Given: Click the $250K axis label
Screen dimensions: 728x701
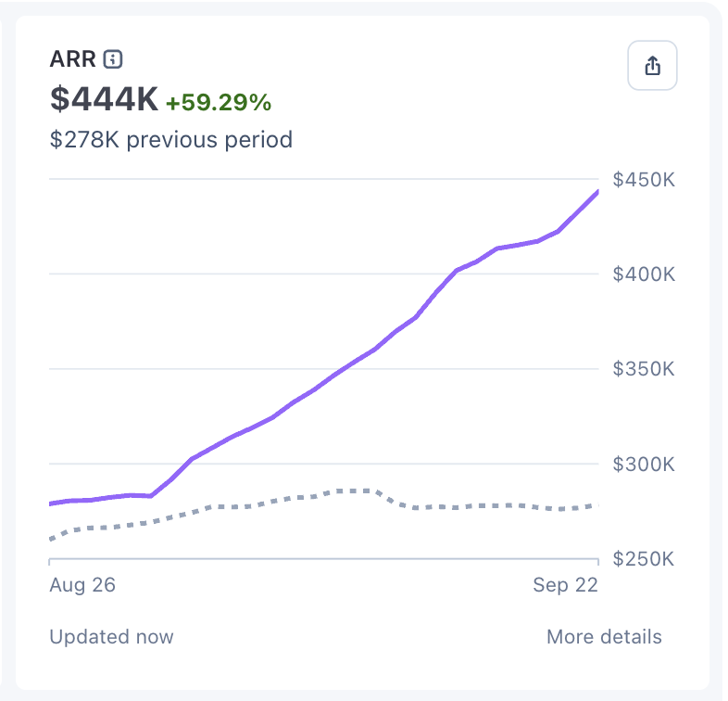Looking at the screenshot, I should pos(644,559).
